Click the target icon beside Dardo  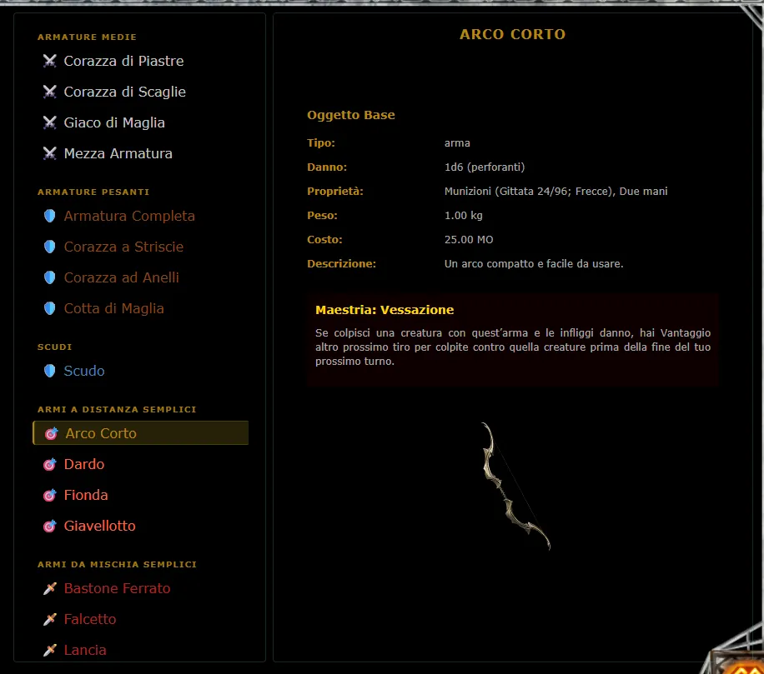coord(50,464)
